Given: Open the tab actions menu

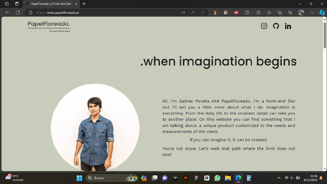Looking at the screenshot, I should 17,4.
